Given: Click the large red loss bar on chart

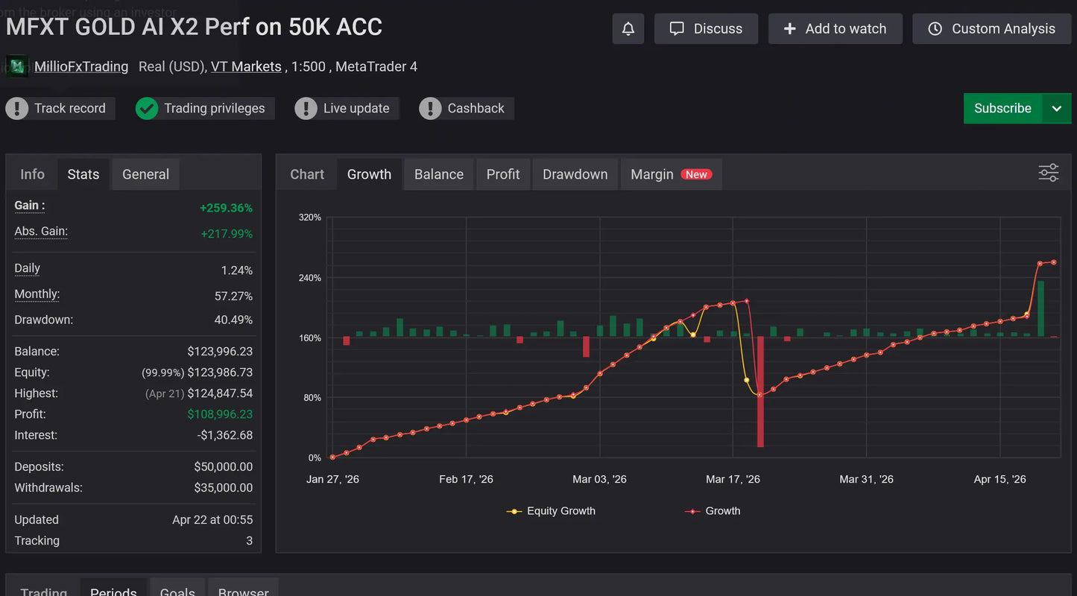Looking at the screenshot, I should [760, 392].
